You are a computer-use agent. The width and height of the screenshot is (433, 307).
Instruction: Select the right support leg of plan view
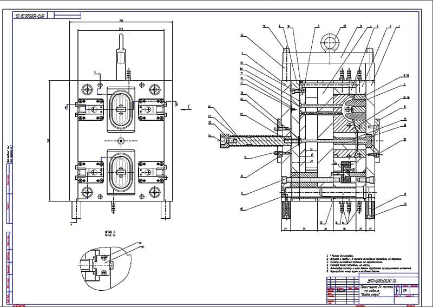pos(165,210)
